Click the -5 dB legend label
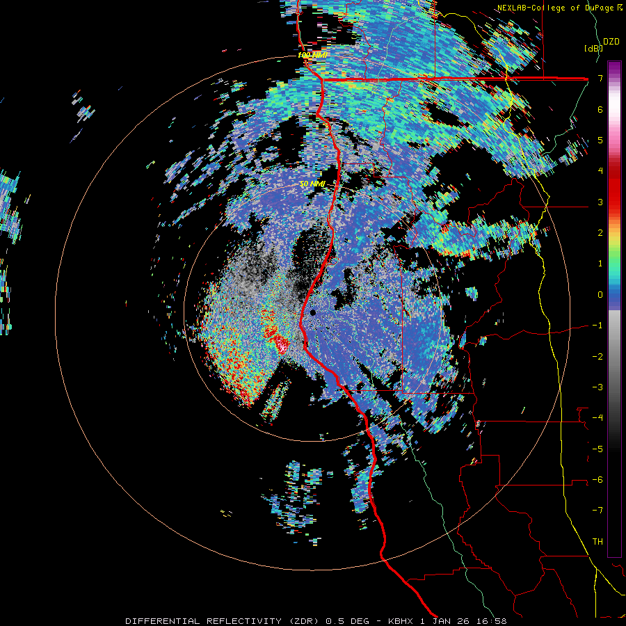The height and width of the screenshot is (626, 626). 597,449
